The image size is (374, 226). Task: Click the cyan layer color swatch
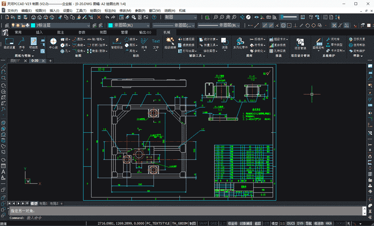[x=33, y=25]
